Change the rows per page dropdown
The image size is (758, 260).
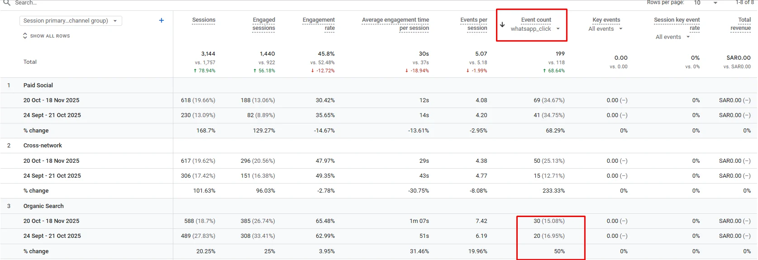706,3
